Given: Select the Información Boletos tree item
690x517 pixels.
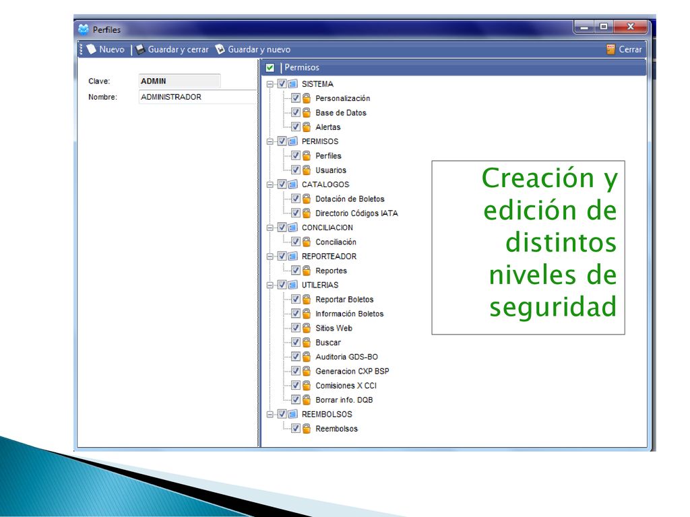Looking at the screenshot, I should click(x=350, y=314).
